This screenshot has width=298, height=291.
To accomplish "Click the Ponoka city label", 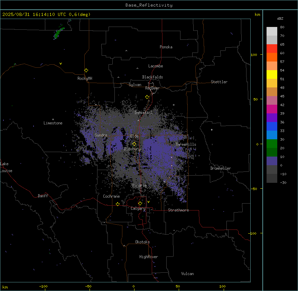I will coord(166,47).
